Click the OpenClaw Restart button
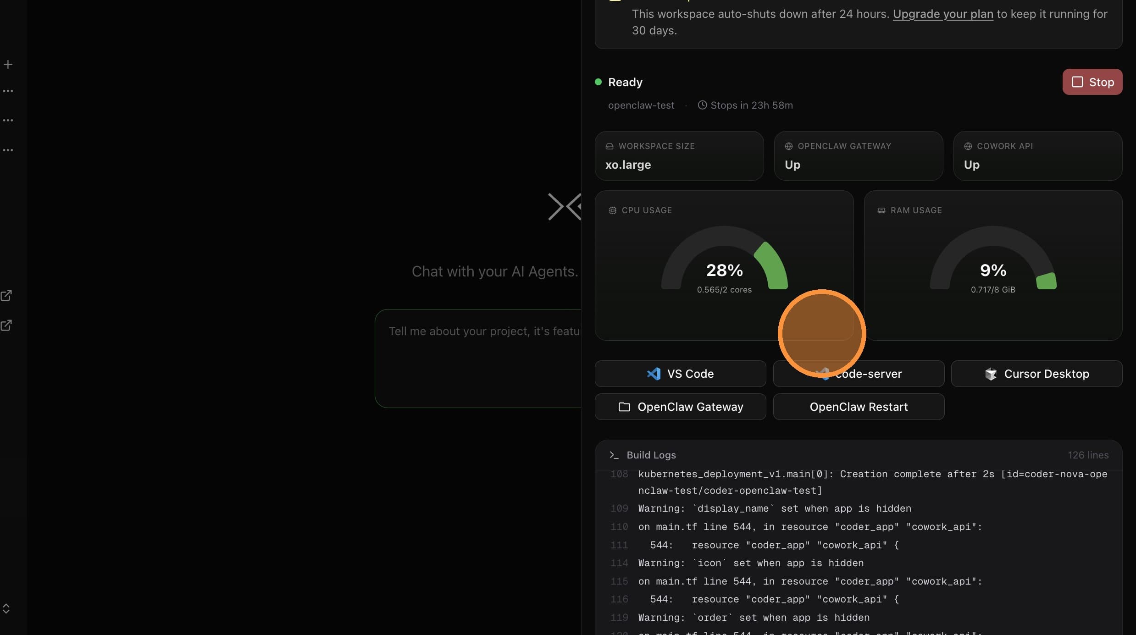This screenshot has width=1136, height=635. pyautogui.click(x=859, y=407)
